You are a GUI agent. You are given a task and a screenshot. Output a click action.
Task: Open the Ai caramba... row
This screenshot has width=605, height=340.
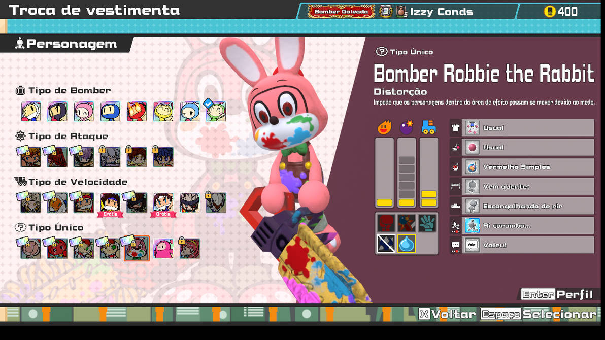coord(522,226)
